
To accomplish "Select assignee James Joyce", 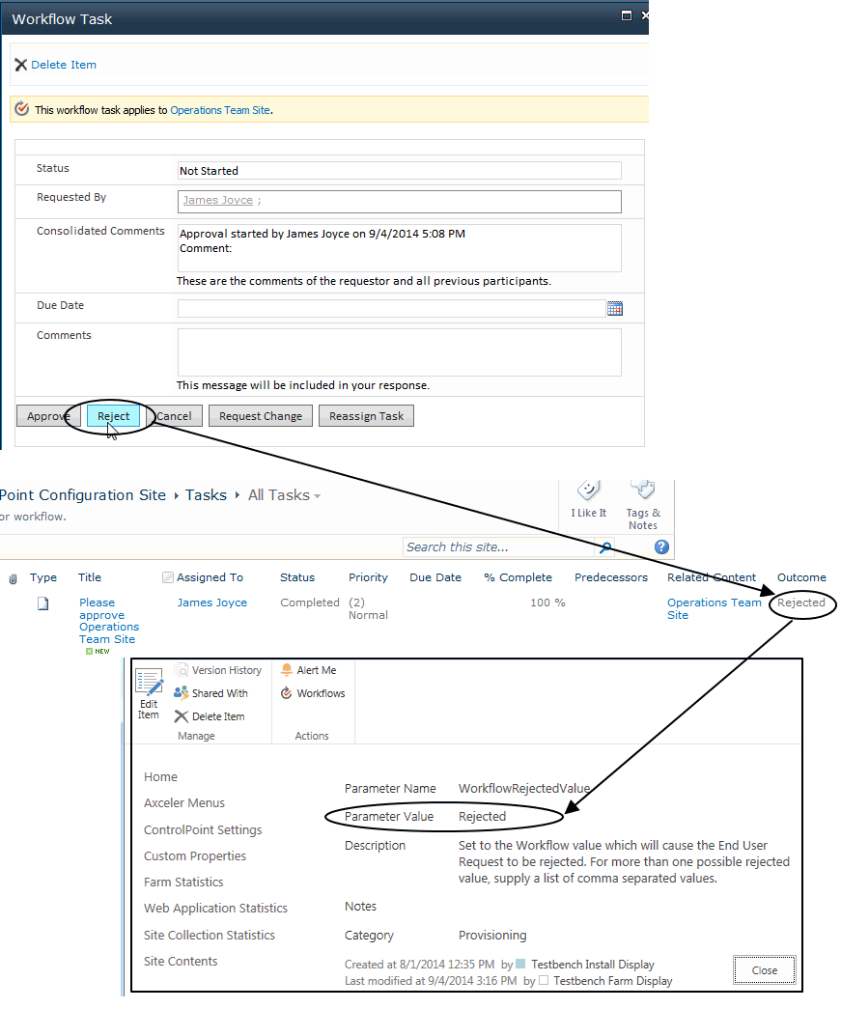I will pos(211,602).
